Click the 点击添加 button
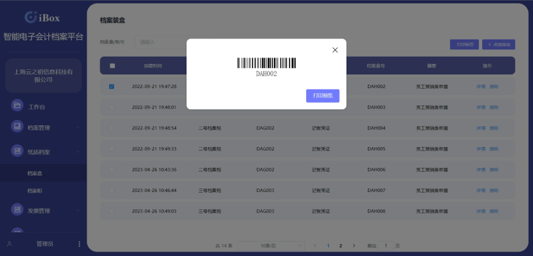The height and width of the screenshot is (256, 533). pos(498,44)
